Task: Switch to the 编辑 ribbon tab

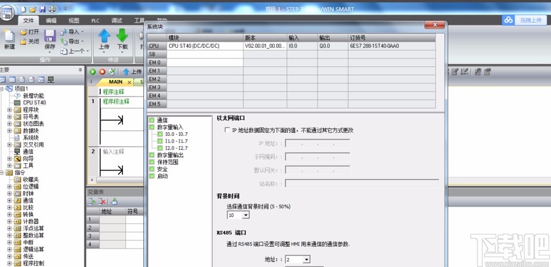Action: [x=51, y=21]
